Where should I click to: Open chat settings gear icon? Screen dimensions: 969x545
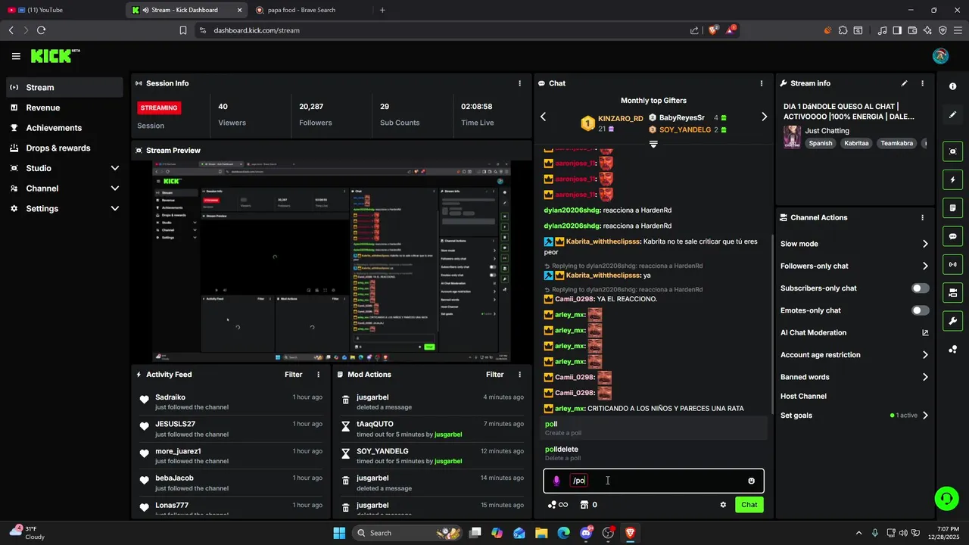723,505
